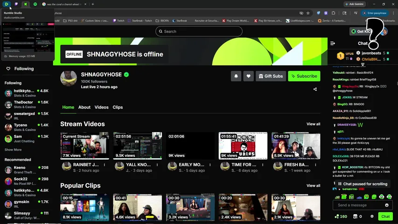
Task: Collapse the chat panel using arrow icon
Action: [x=333, y=43]
